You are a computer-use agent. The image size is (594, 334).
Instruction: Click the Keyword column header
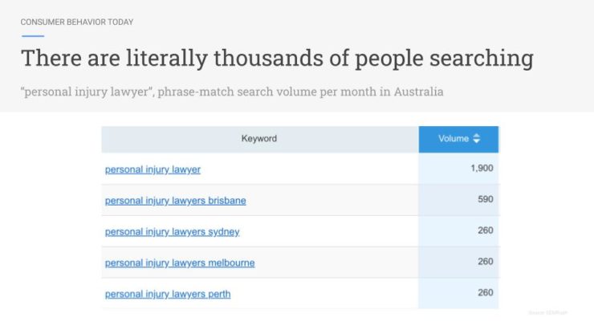coord(259,139)
